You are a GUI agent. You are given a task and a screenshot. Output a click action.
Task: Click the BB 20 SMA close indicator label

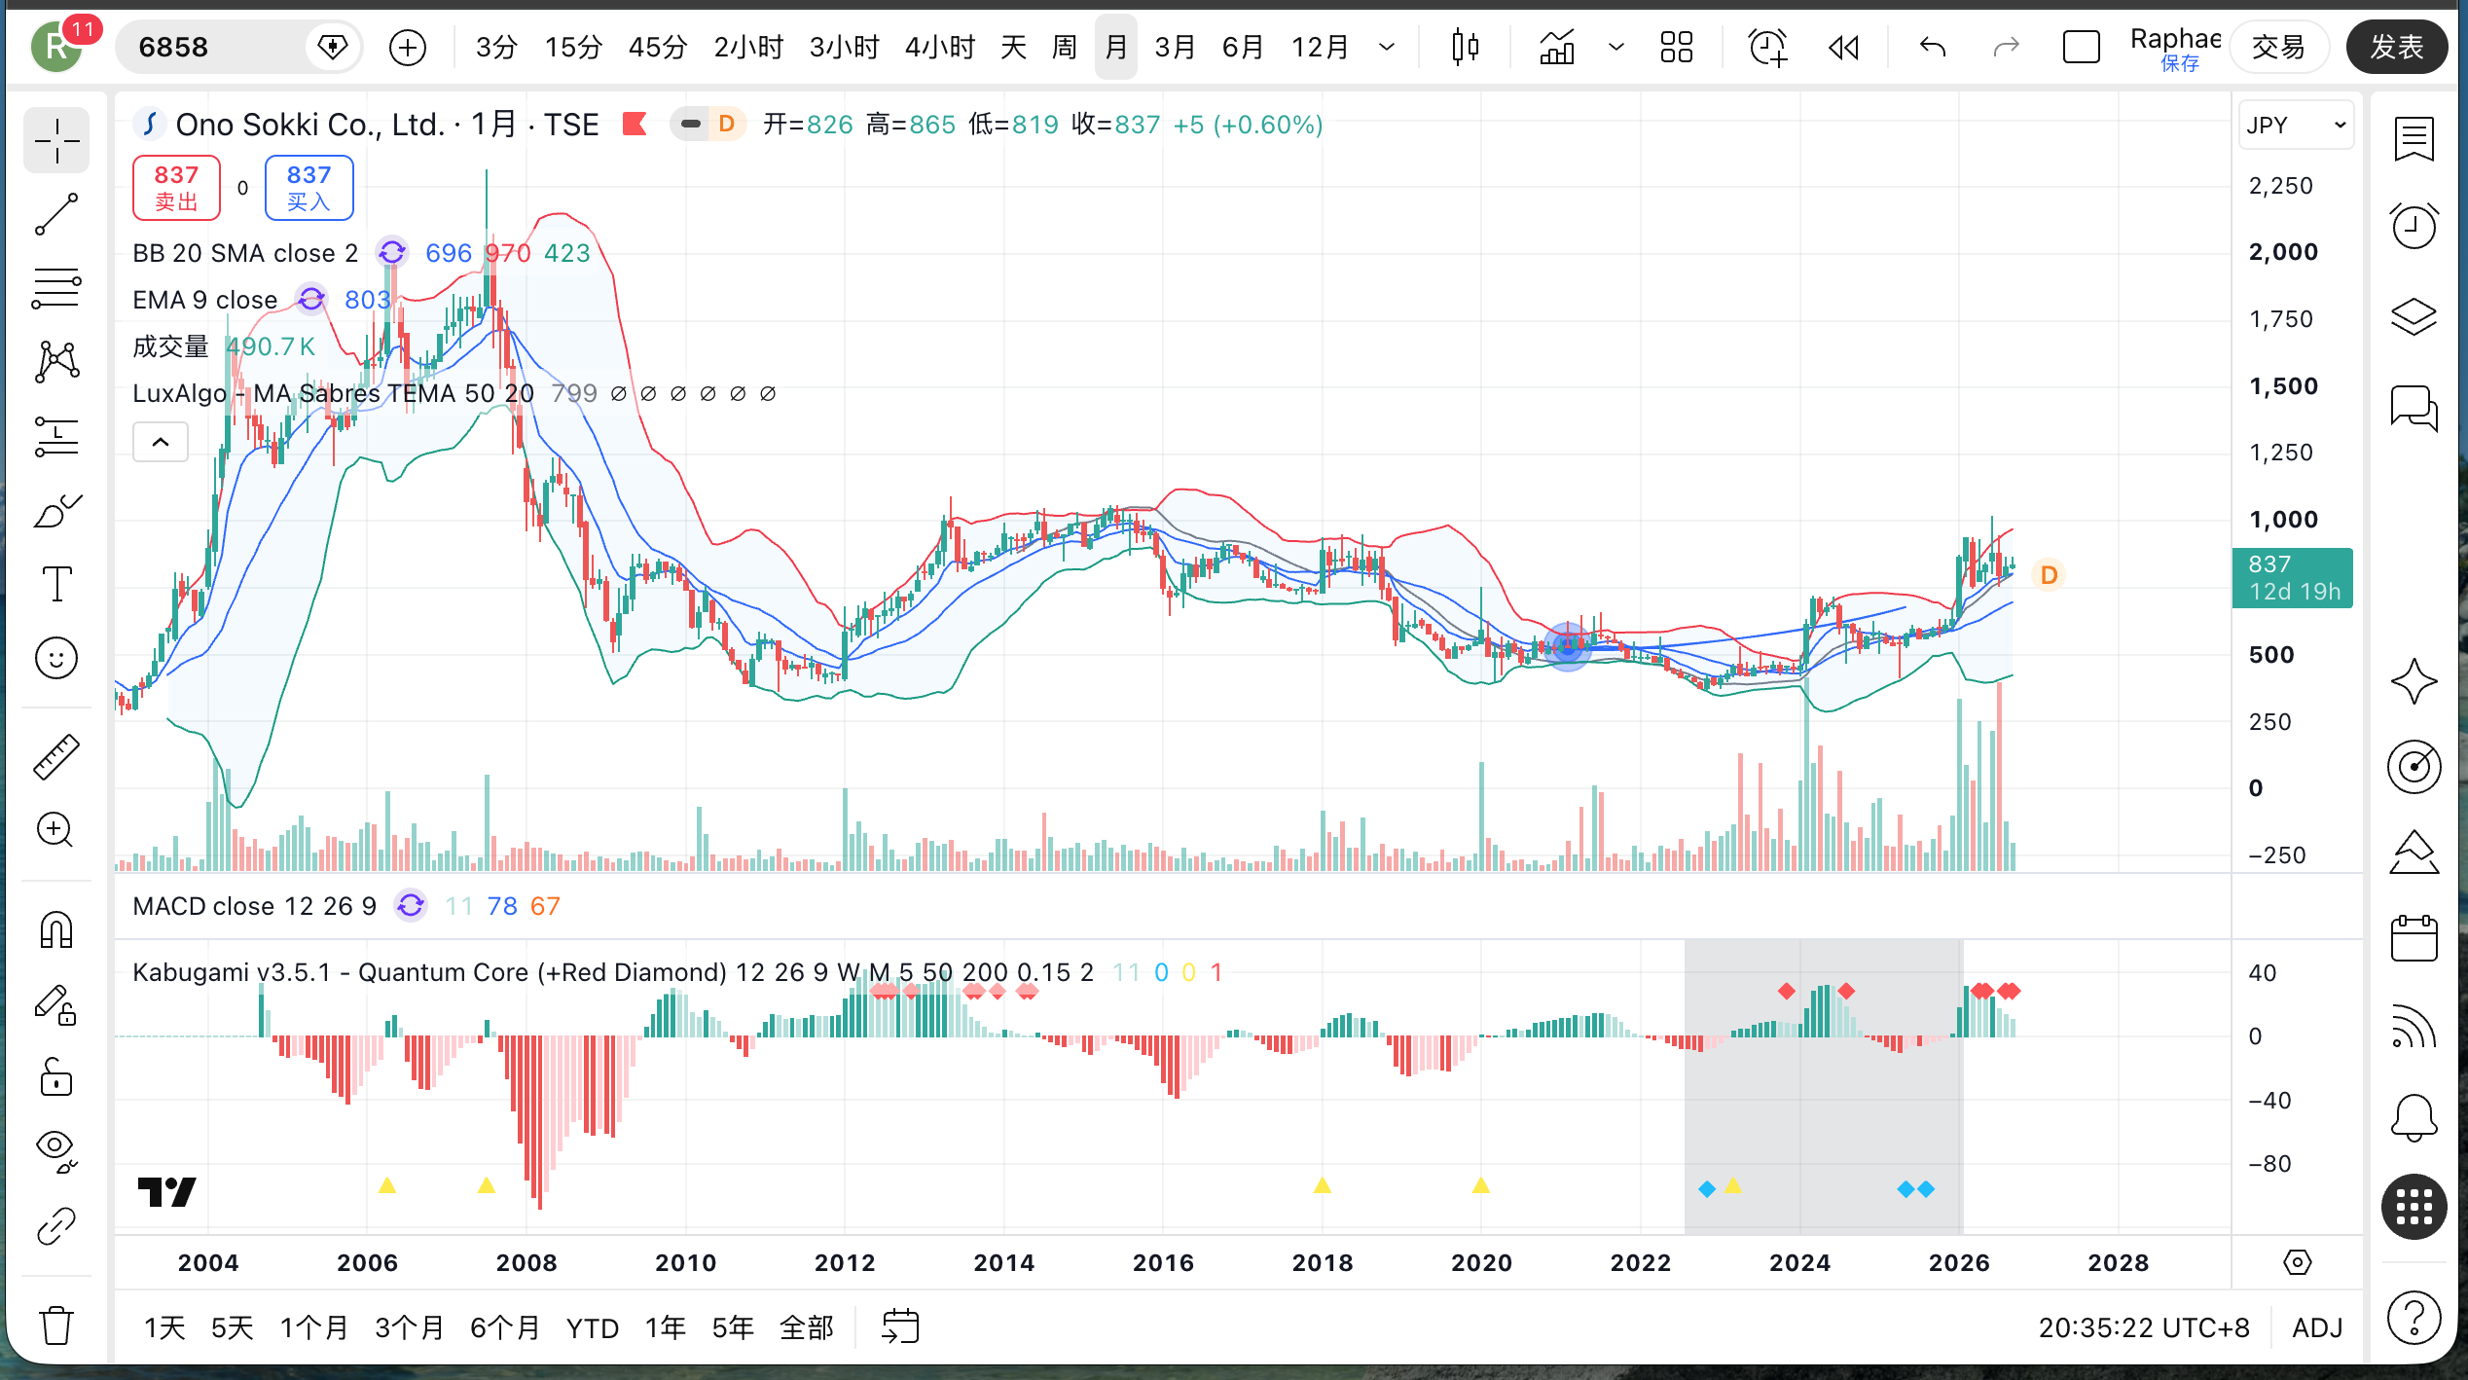tap(245, 253)
